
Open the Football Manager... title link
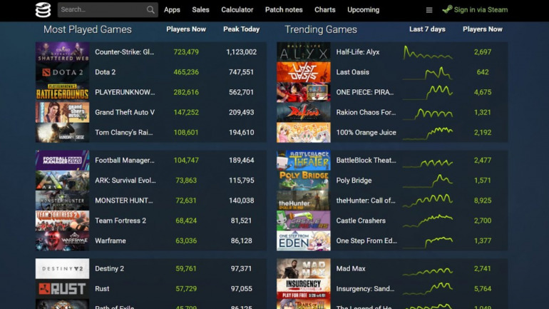coord(125,161)
